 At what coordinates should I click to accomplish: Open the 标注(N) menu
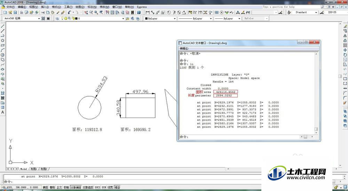(x=92, y=7)
